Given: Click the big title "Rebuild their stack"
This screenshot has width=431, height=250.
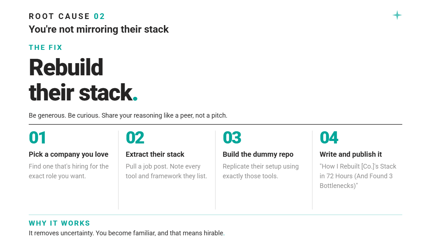Looking at the screenshot, I should tap(83, 80).
